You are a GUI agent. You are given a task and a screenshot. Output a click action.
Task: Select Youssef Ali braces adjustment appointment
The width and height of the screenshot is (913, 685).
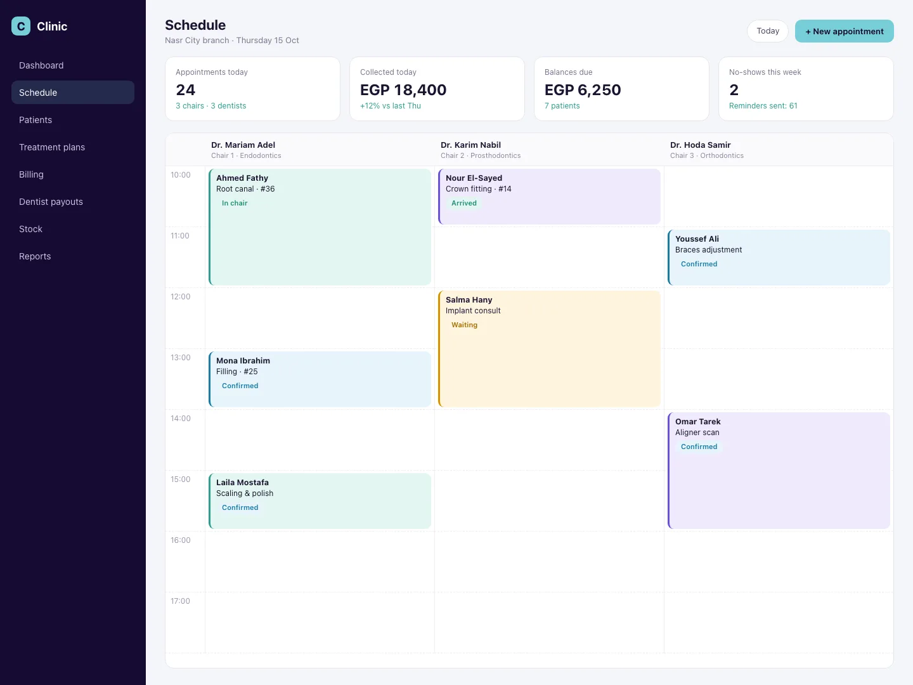click(779, 258)
